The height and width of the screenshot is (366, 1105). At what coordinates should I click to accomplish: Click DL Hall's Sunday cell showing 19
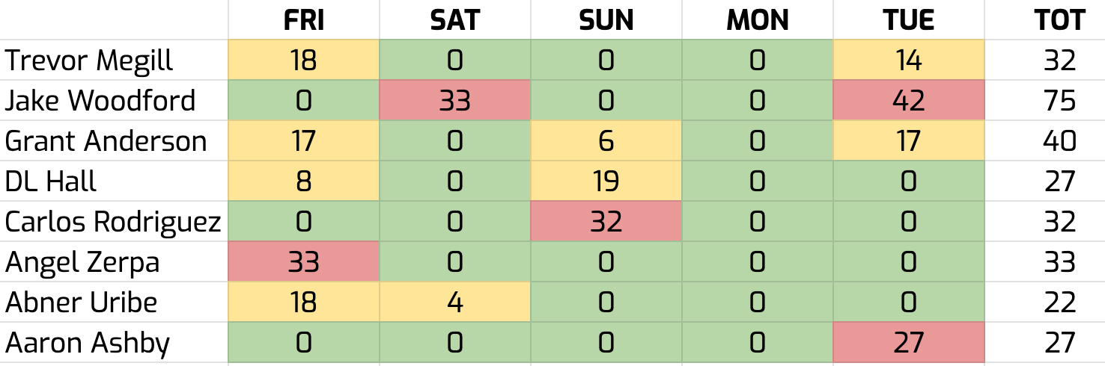pyautogui.click(x=606, y=182)
